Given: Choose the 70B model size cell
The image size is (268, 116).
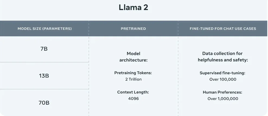Looking at the screenshot, I should pos(44,103).
